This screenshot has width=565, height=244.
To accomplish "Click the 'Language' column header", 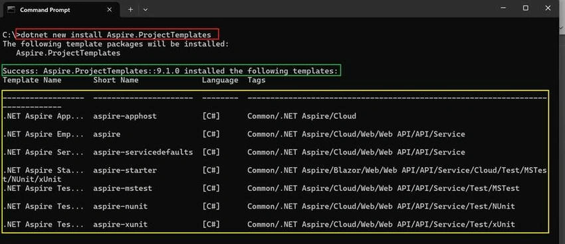I will (x=220, y=80).
